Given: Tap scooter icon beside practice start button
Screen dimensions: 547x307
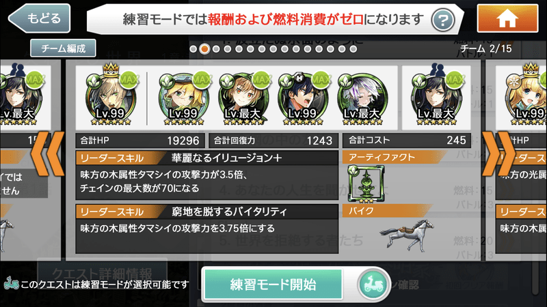Looking at the screenshot, I should click(x=373, y=284).
